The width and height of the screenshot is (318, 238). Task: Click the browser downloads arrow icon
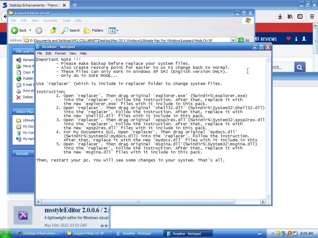(280, 16)
